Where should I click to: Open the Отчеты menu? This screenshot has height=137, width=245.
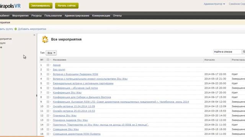click(x=117, y=16)
